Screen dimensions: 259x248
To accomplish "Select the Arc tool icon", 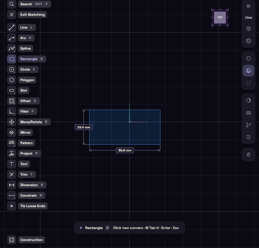I will pyautogui.click(x=12, y=38).
